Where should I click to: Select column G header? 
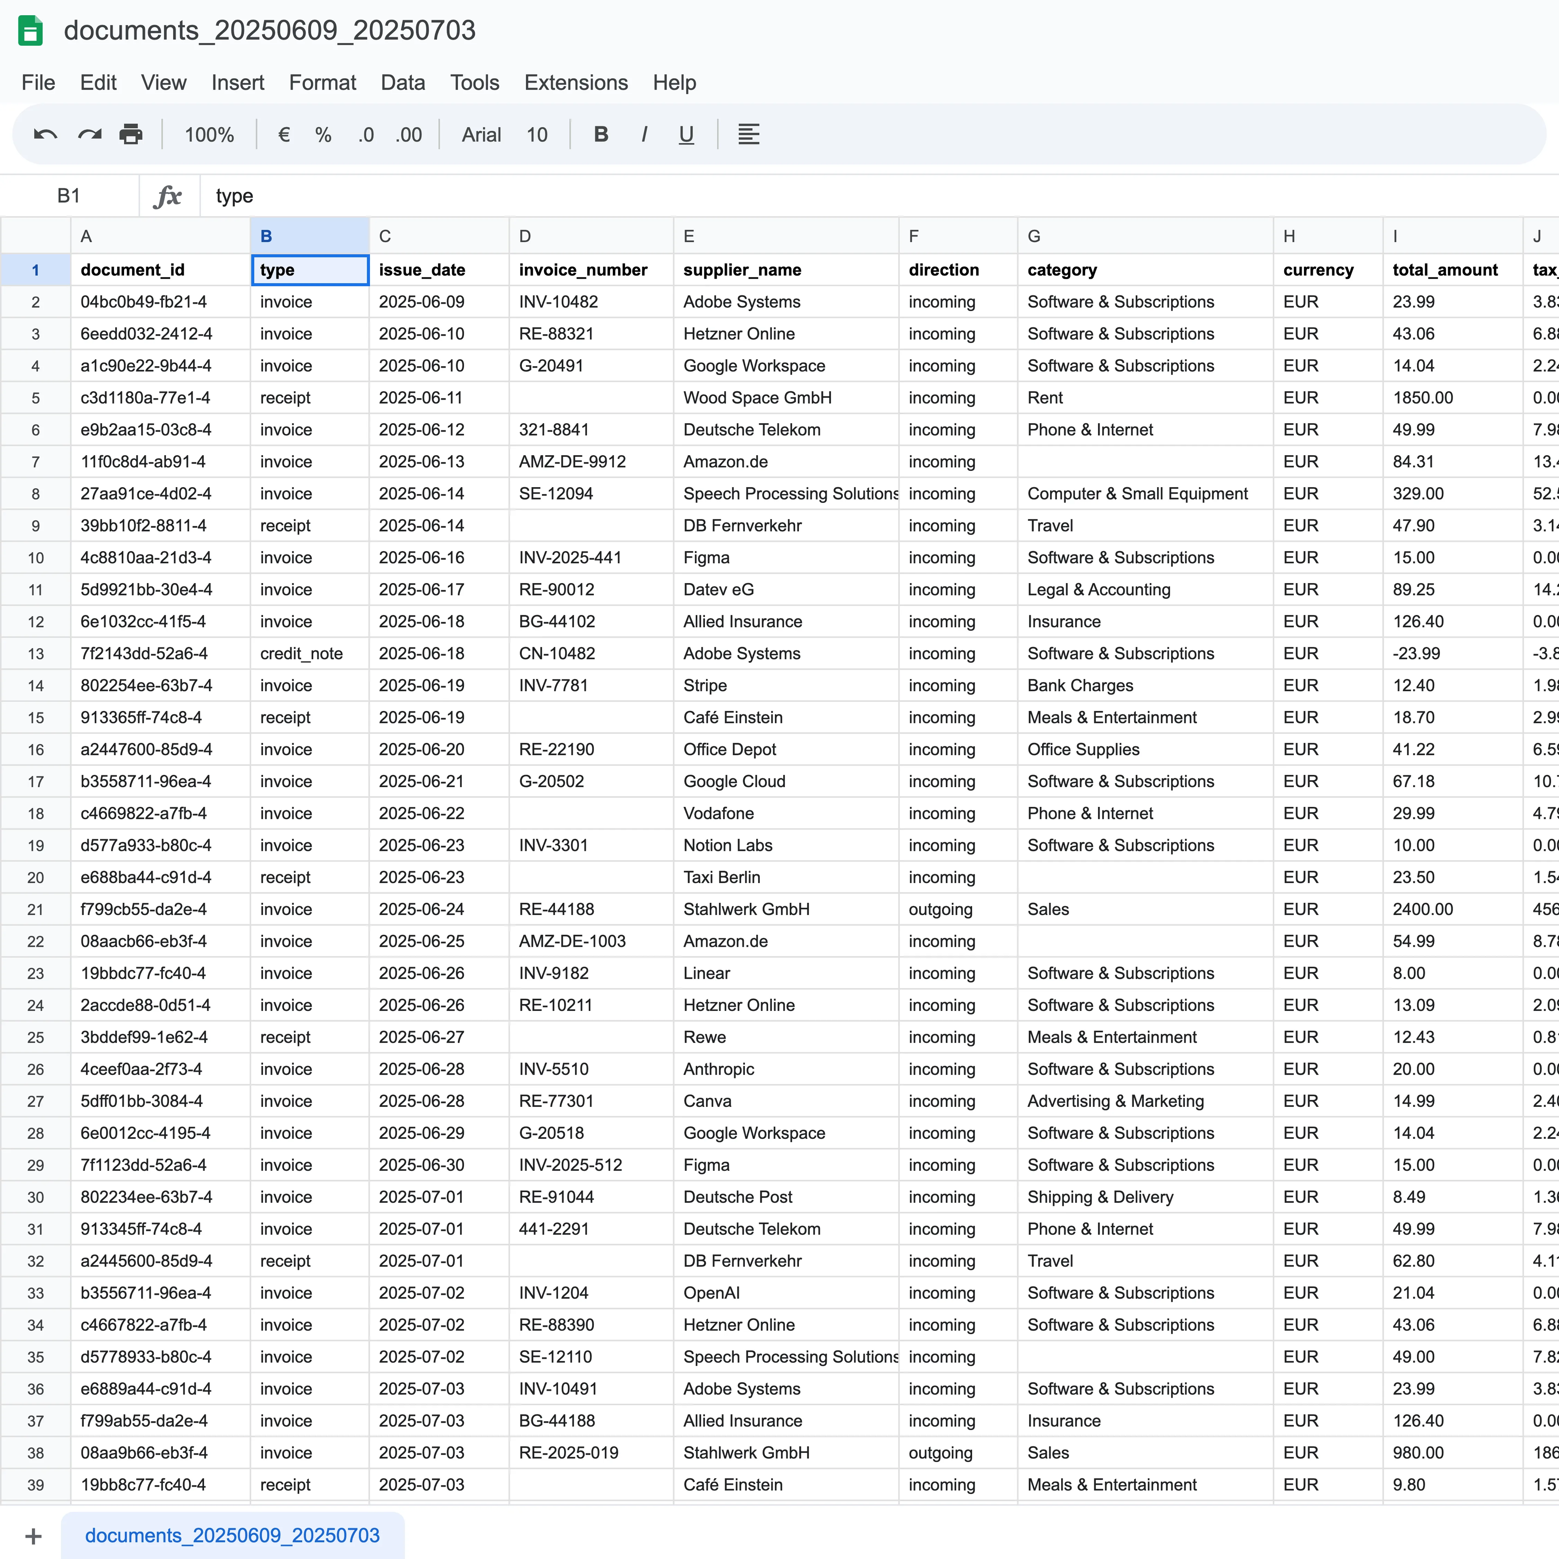[x=1145, y=236]
